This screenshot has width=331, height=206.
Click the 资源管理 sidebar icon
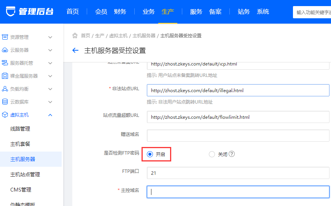point(5,37)
